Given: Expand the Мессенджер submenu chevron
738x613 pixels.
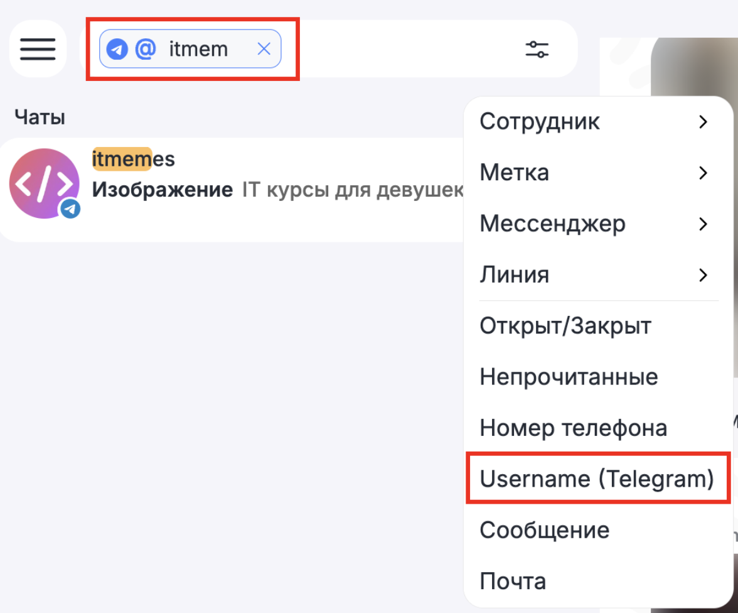Looking at the screenshot, I should tap(703, 224).
